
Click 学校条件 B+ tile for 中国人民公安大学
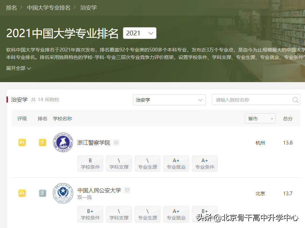point(90,214)
